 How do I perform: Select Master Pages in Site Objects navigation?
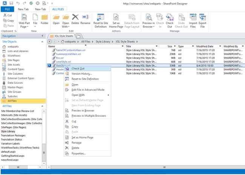tap(15, 87)
